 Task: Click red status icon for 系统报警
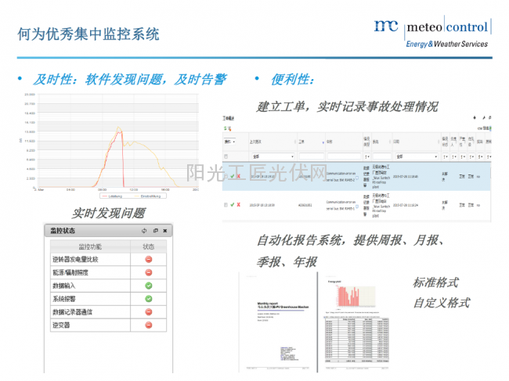(149, 298)
